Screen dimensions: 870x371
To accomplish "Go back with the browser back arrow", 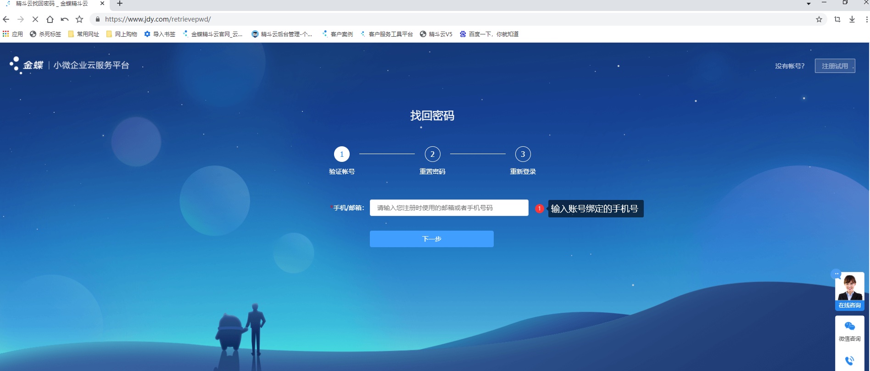I will tap(6, 19).
